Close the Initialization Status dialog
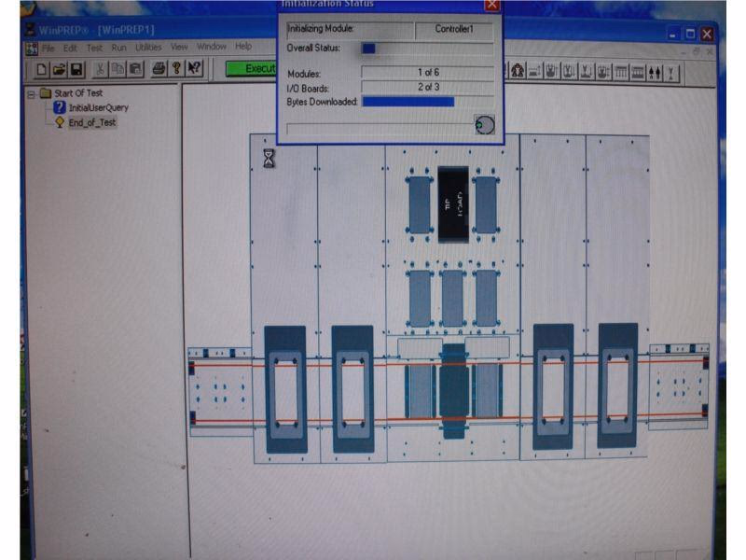Screen dimensions: 746x560 pos(492,5)
